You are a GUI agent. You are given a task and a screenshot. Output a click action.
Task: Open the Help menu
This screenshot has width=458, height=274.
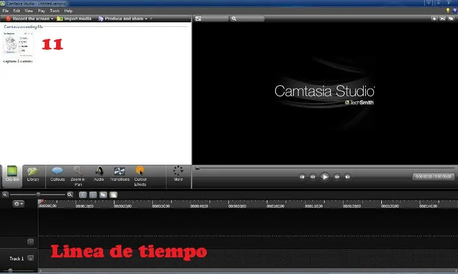68,11
